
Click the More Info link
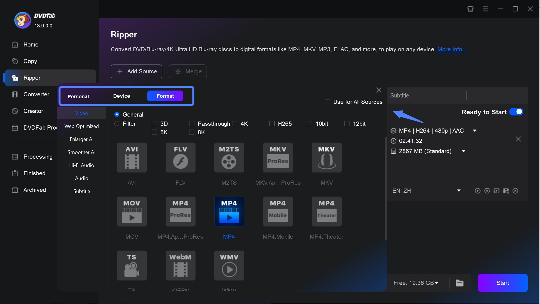452,48
